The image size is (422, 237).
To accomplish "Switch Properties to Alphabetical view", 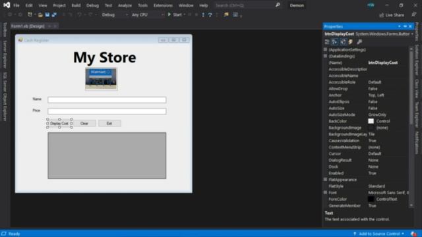I will coord(335,42).
